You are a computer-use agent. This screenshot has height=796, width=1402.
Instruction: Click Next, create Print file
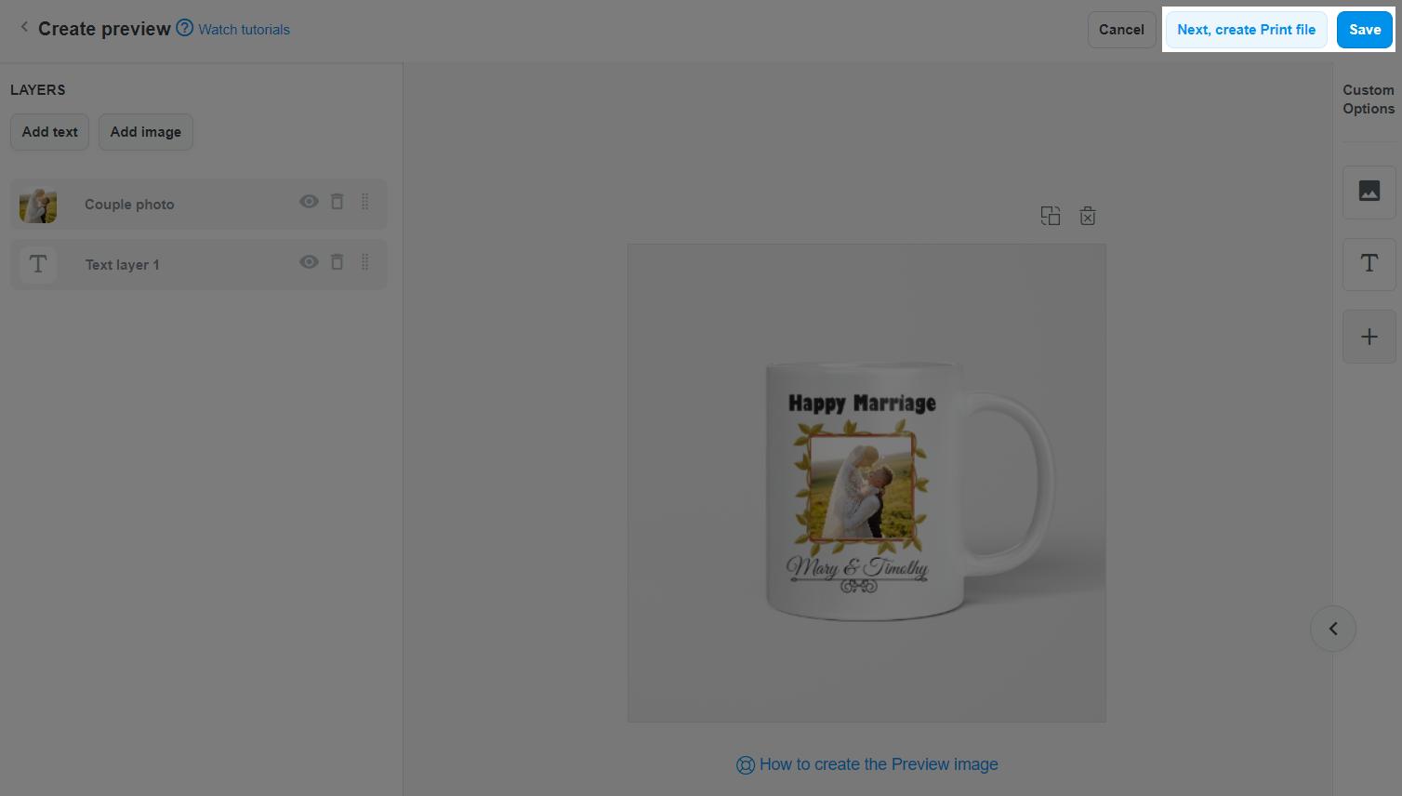(x=1246, y=30)
